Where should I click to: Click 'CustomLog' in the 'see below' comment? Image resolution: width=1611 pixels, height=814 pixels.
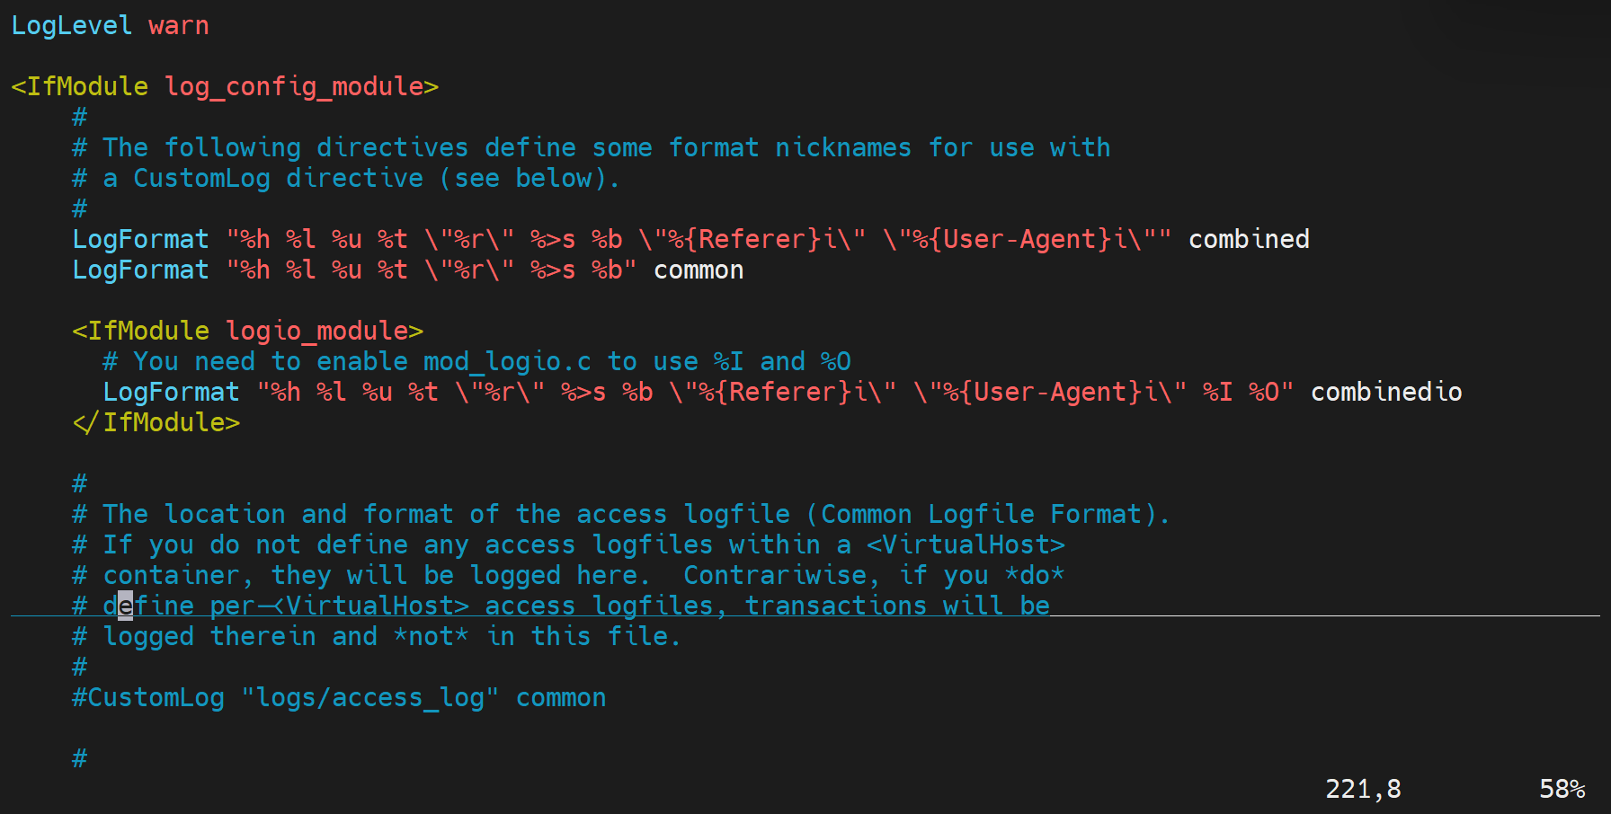201,179
